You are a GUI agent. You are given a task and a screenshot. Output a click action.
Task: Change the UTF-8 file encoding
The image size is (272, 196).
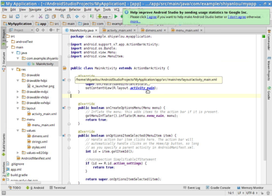coord(251,193)
